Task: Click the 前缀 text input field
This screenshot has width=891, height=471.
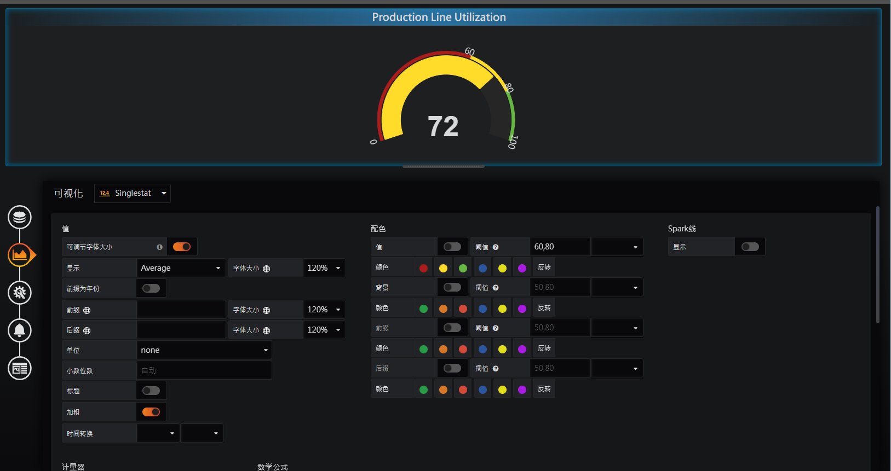Action: tap(181, 310)
